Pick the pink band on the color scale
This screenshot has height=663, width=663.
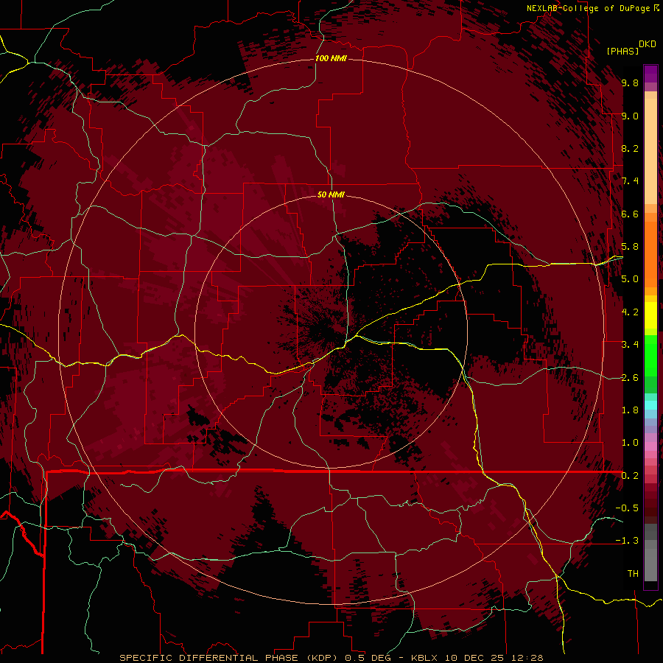[x=650, y=446]
